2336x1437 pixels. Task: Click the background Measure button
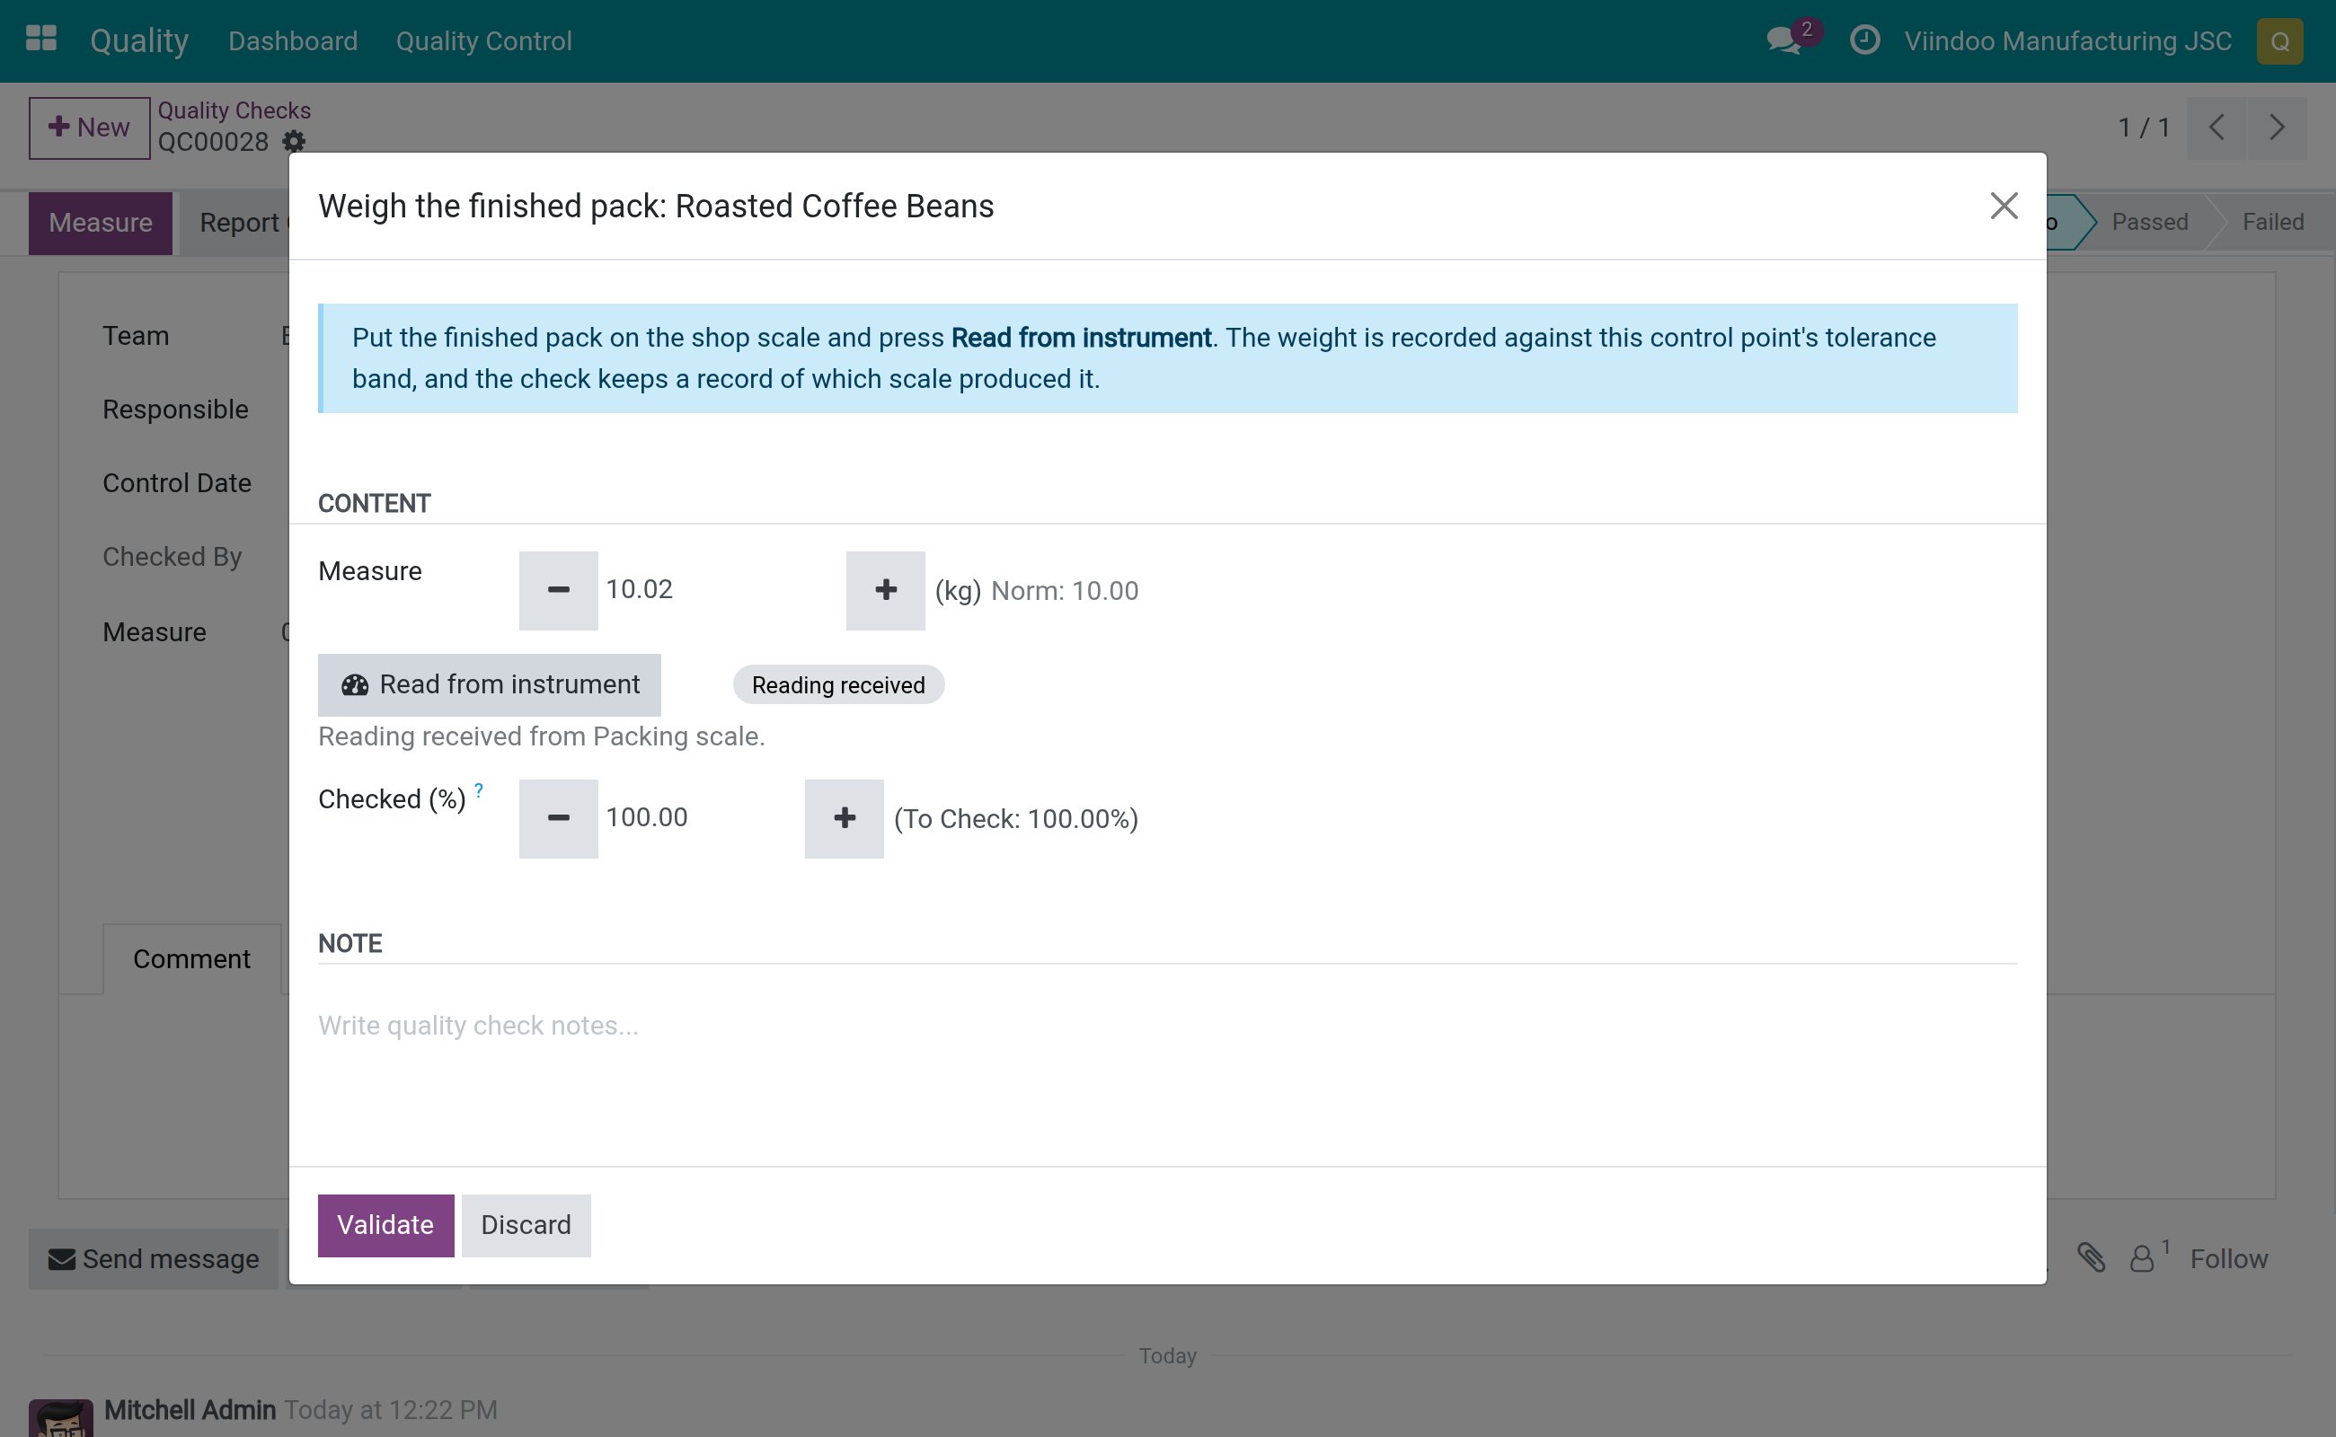101,223
